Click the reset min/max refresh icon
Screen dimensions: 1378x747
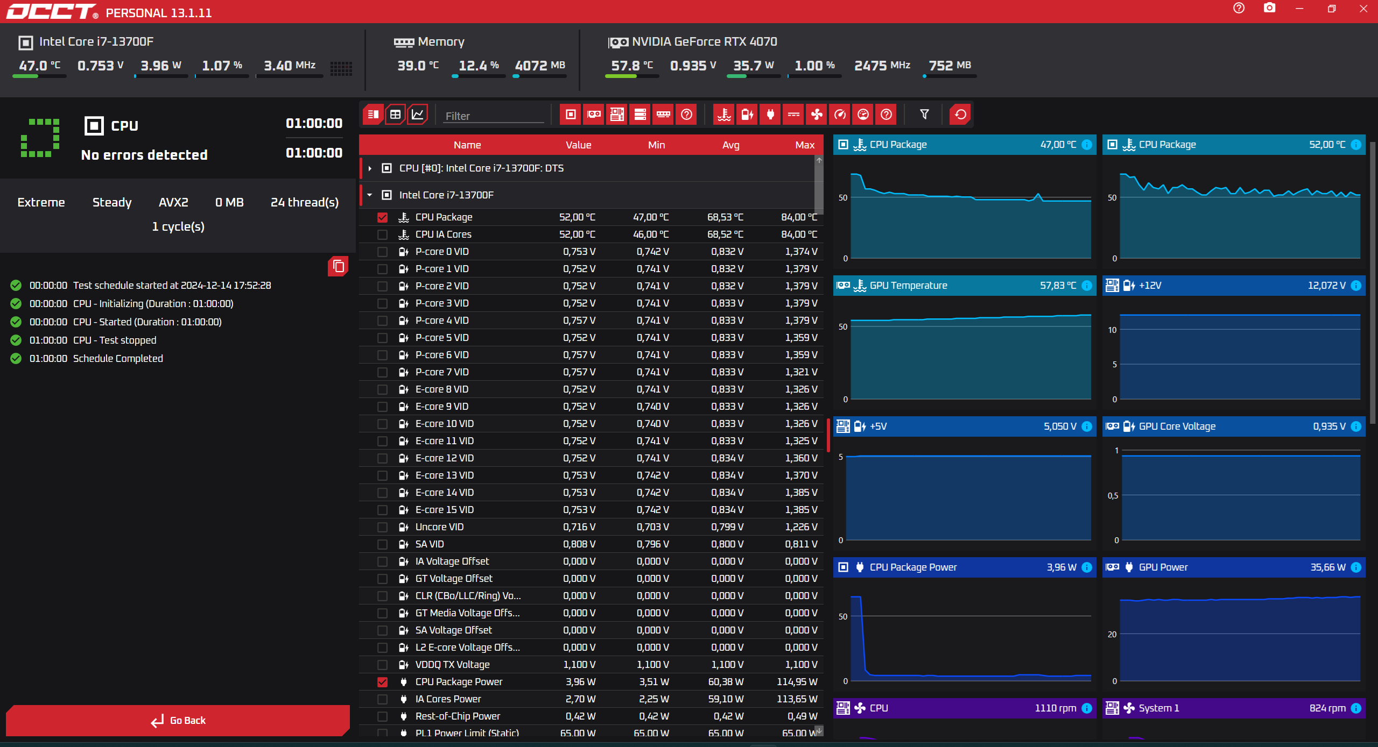click(960, 115)
